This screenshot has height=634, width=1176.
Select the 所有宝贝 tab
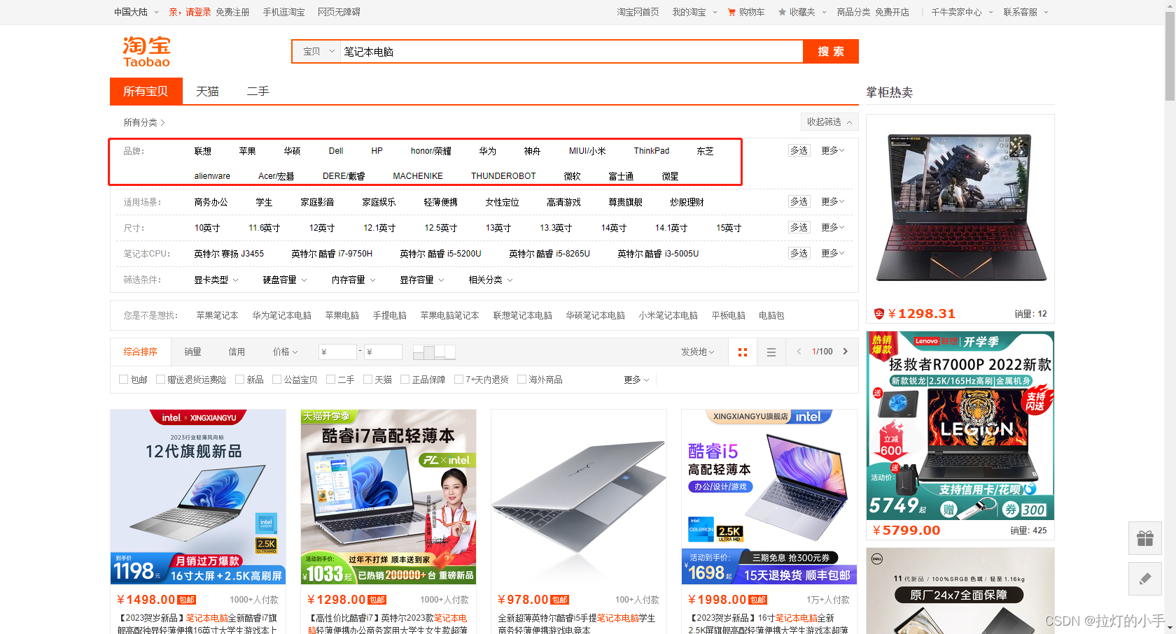[x=146, y=91]
